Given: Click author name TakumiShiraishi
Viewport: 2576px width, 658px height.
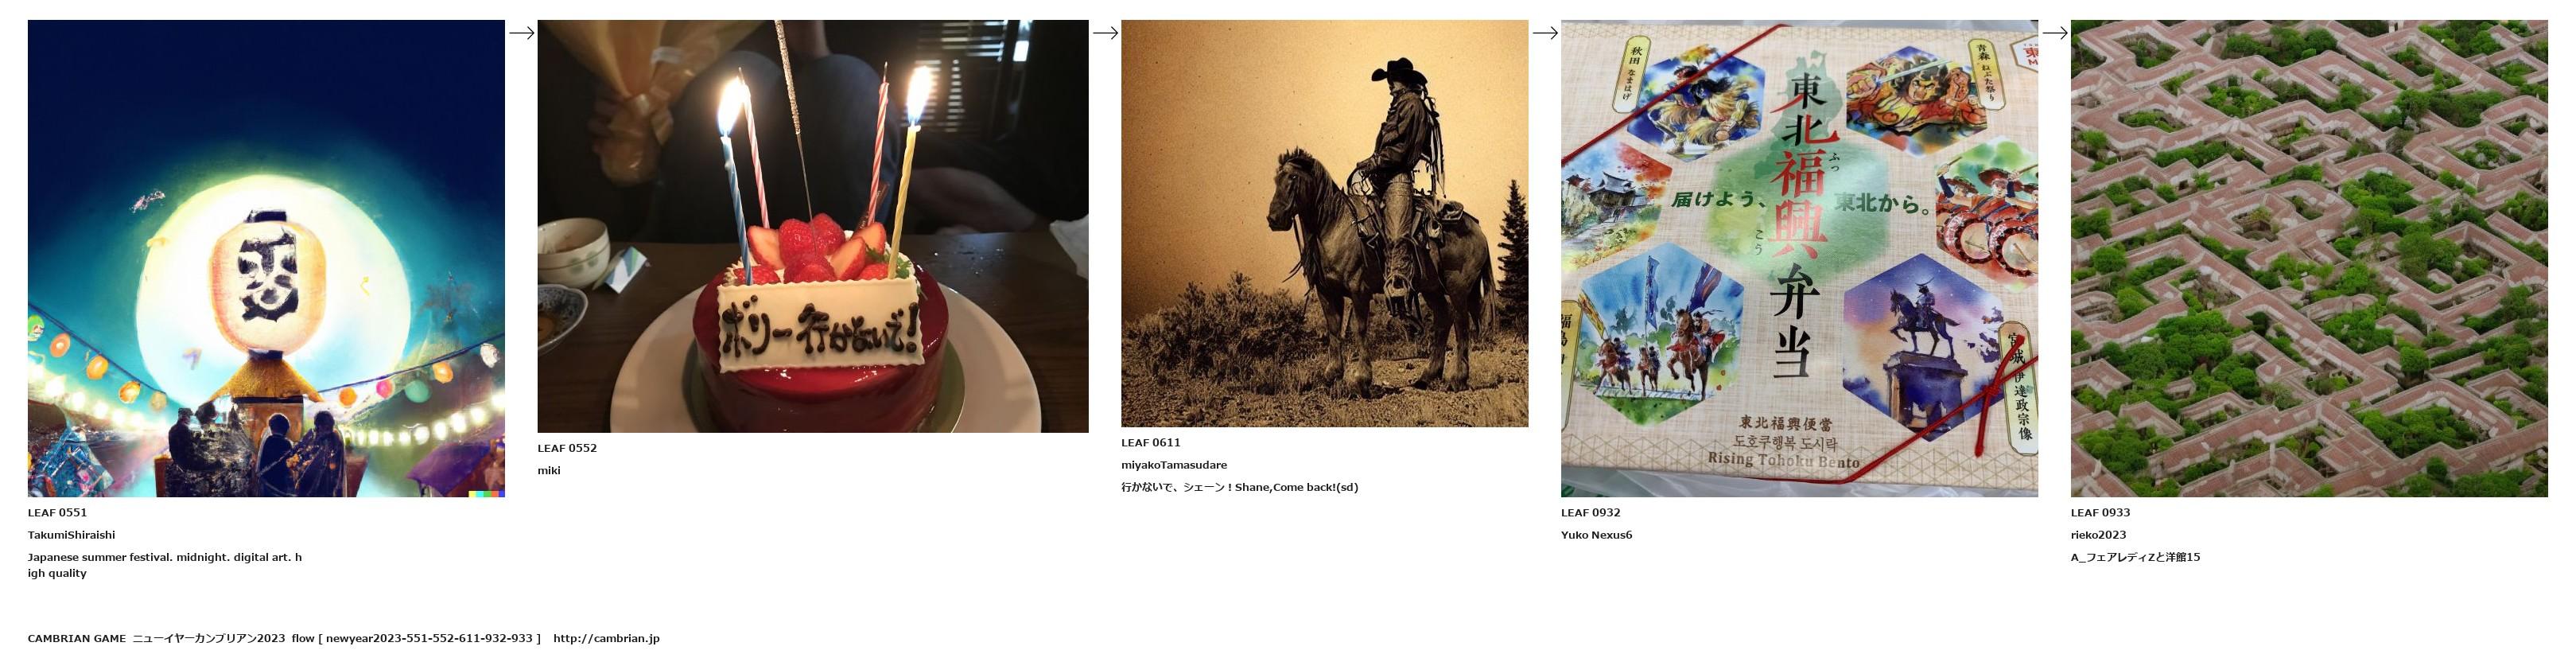Looking at the screenshot, I should [x=71, y=535].
